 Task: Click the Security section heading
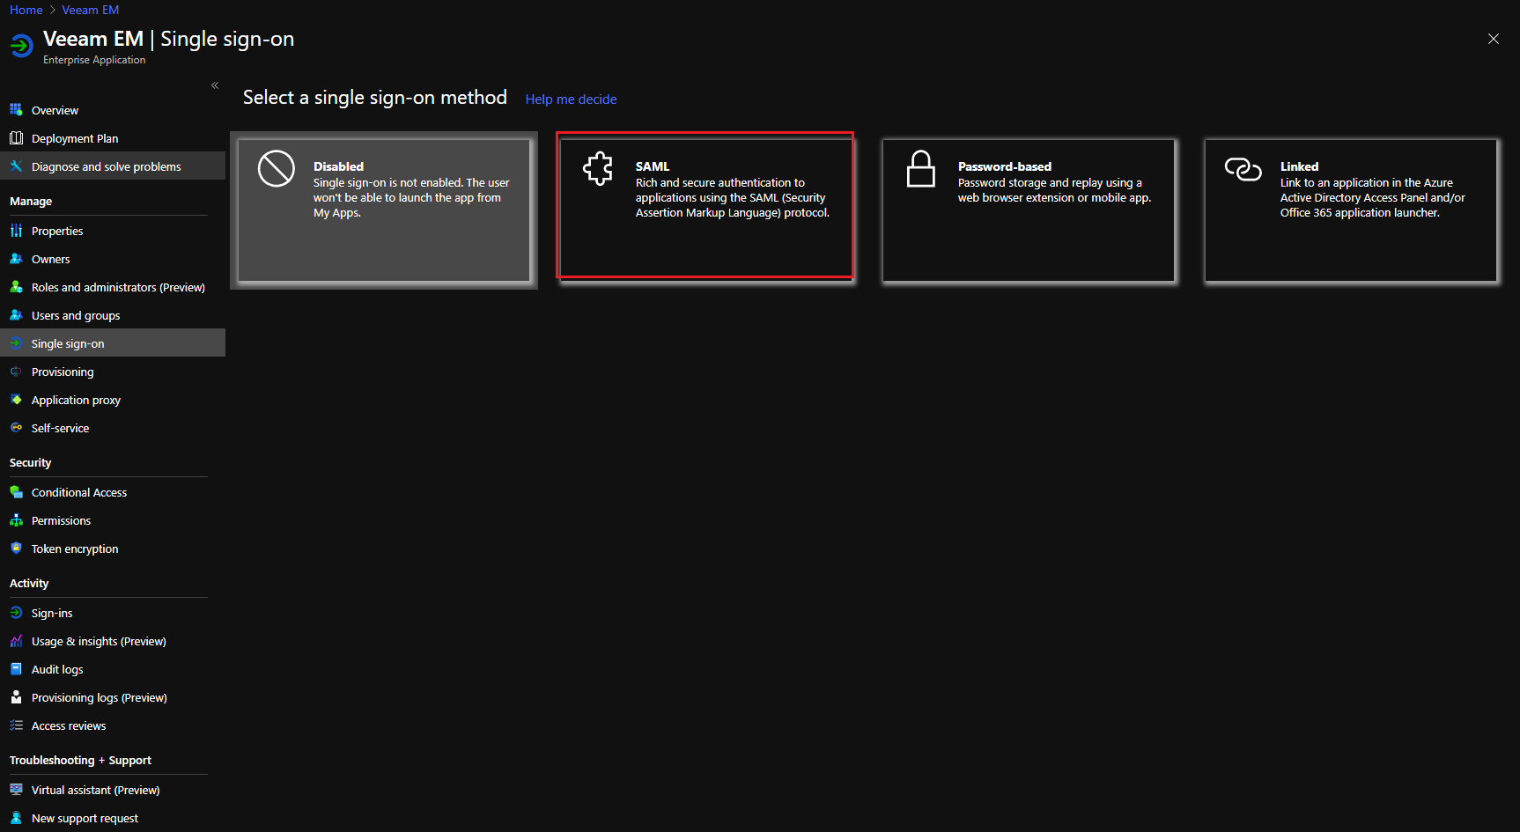pyautogui.click(x=30, y=463)
